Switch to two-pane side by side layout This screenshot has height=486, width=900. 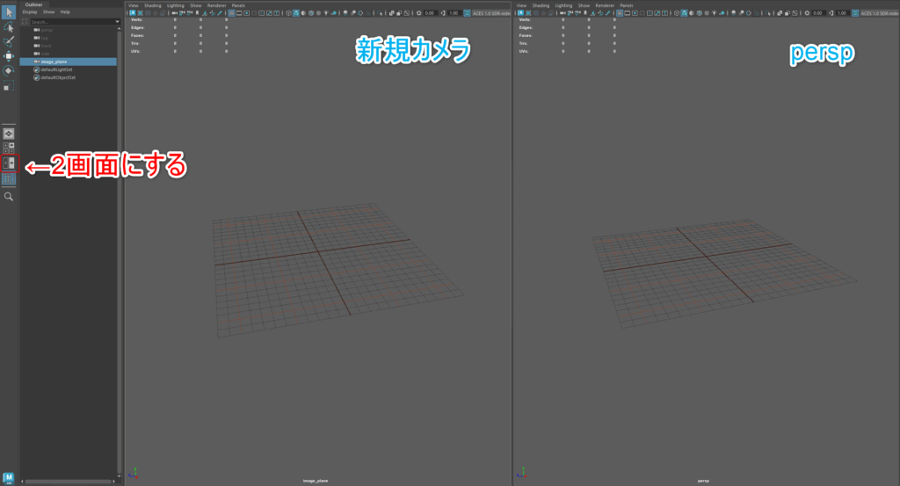point(9,163)
